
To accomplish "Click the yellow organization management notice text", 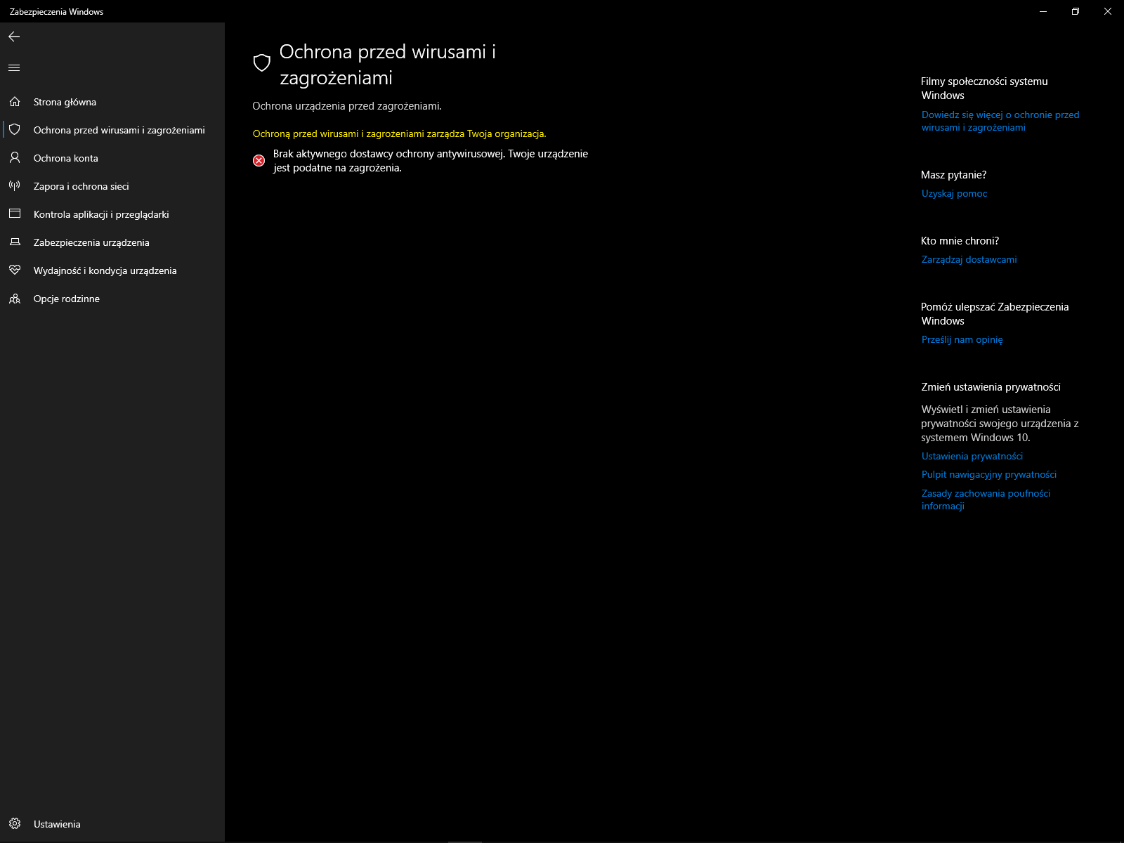I will (x=400, y=133).
